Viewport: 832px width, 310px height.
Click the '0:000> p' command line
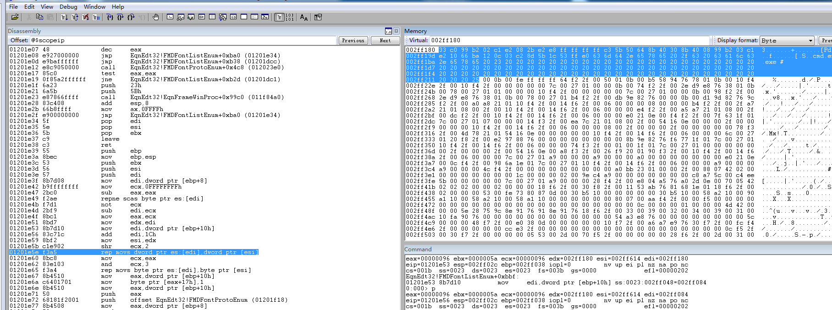420,288
